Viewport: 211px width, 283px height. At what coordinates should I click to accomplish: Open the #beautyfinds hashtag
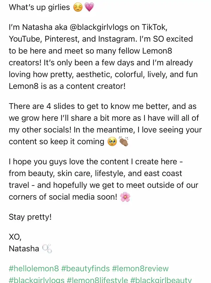(x=85, y=268)
